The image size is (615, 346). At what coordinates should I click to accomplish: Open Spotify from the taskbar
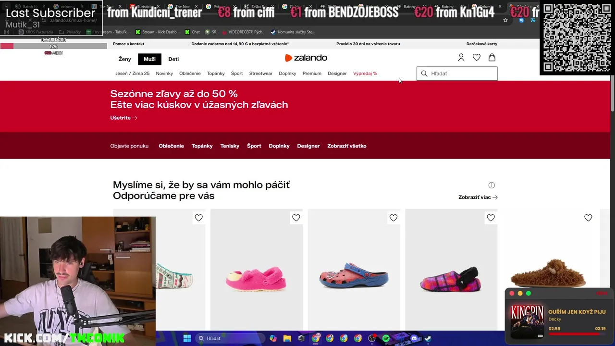pos(386,338)
